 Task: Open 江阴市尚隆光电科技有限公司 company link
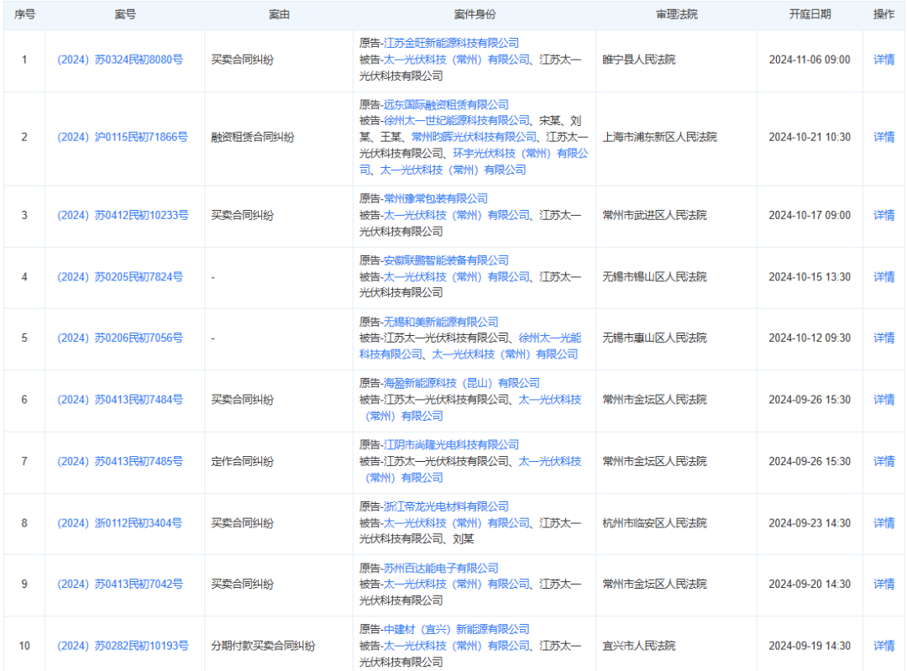click(x=451, y=445)
